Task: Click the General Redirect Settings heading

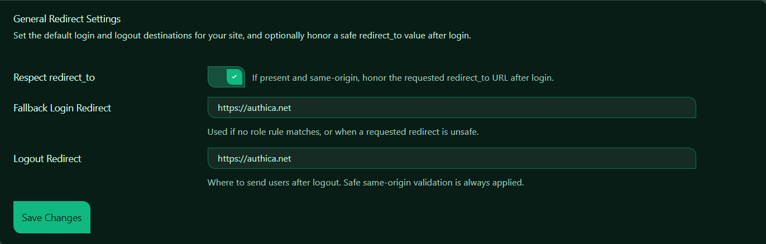Action: tap(67, 19)
